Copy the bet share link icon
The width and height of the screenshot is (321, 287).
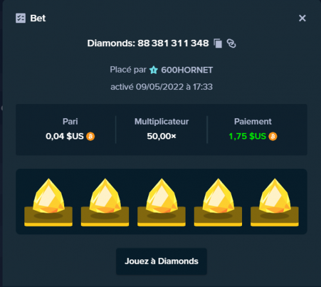[231, 44]
